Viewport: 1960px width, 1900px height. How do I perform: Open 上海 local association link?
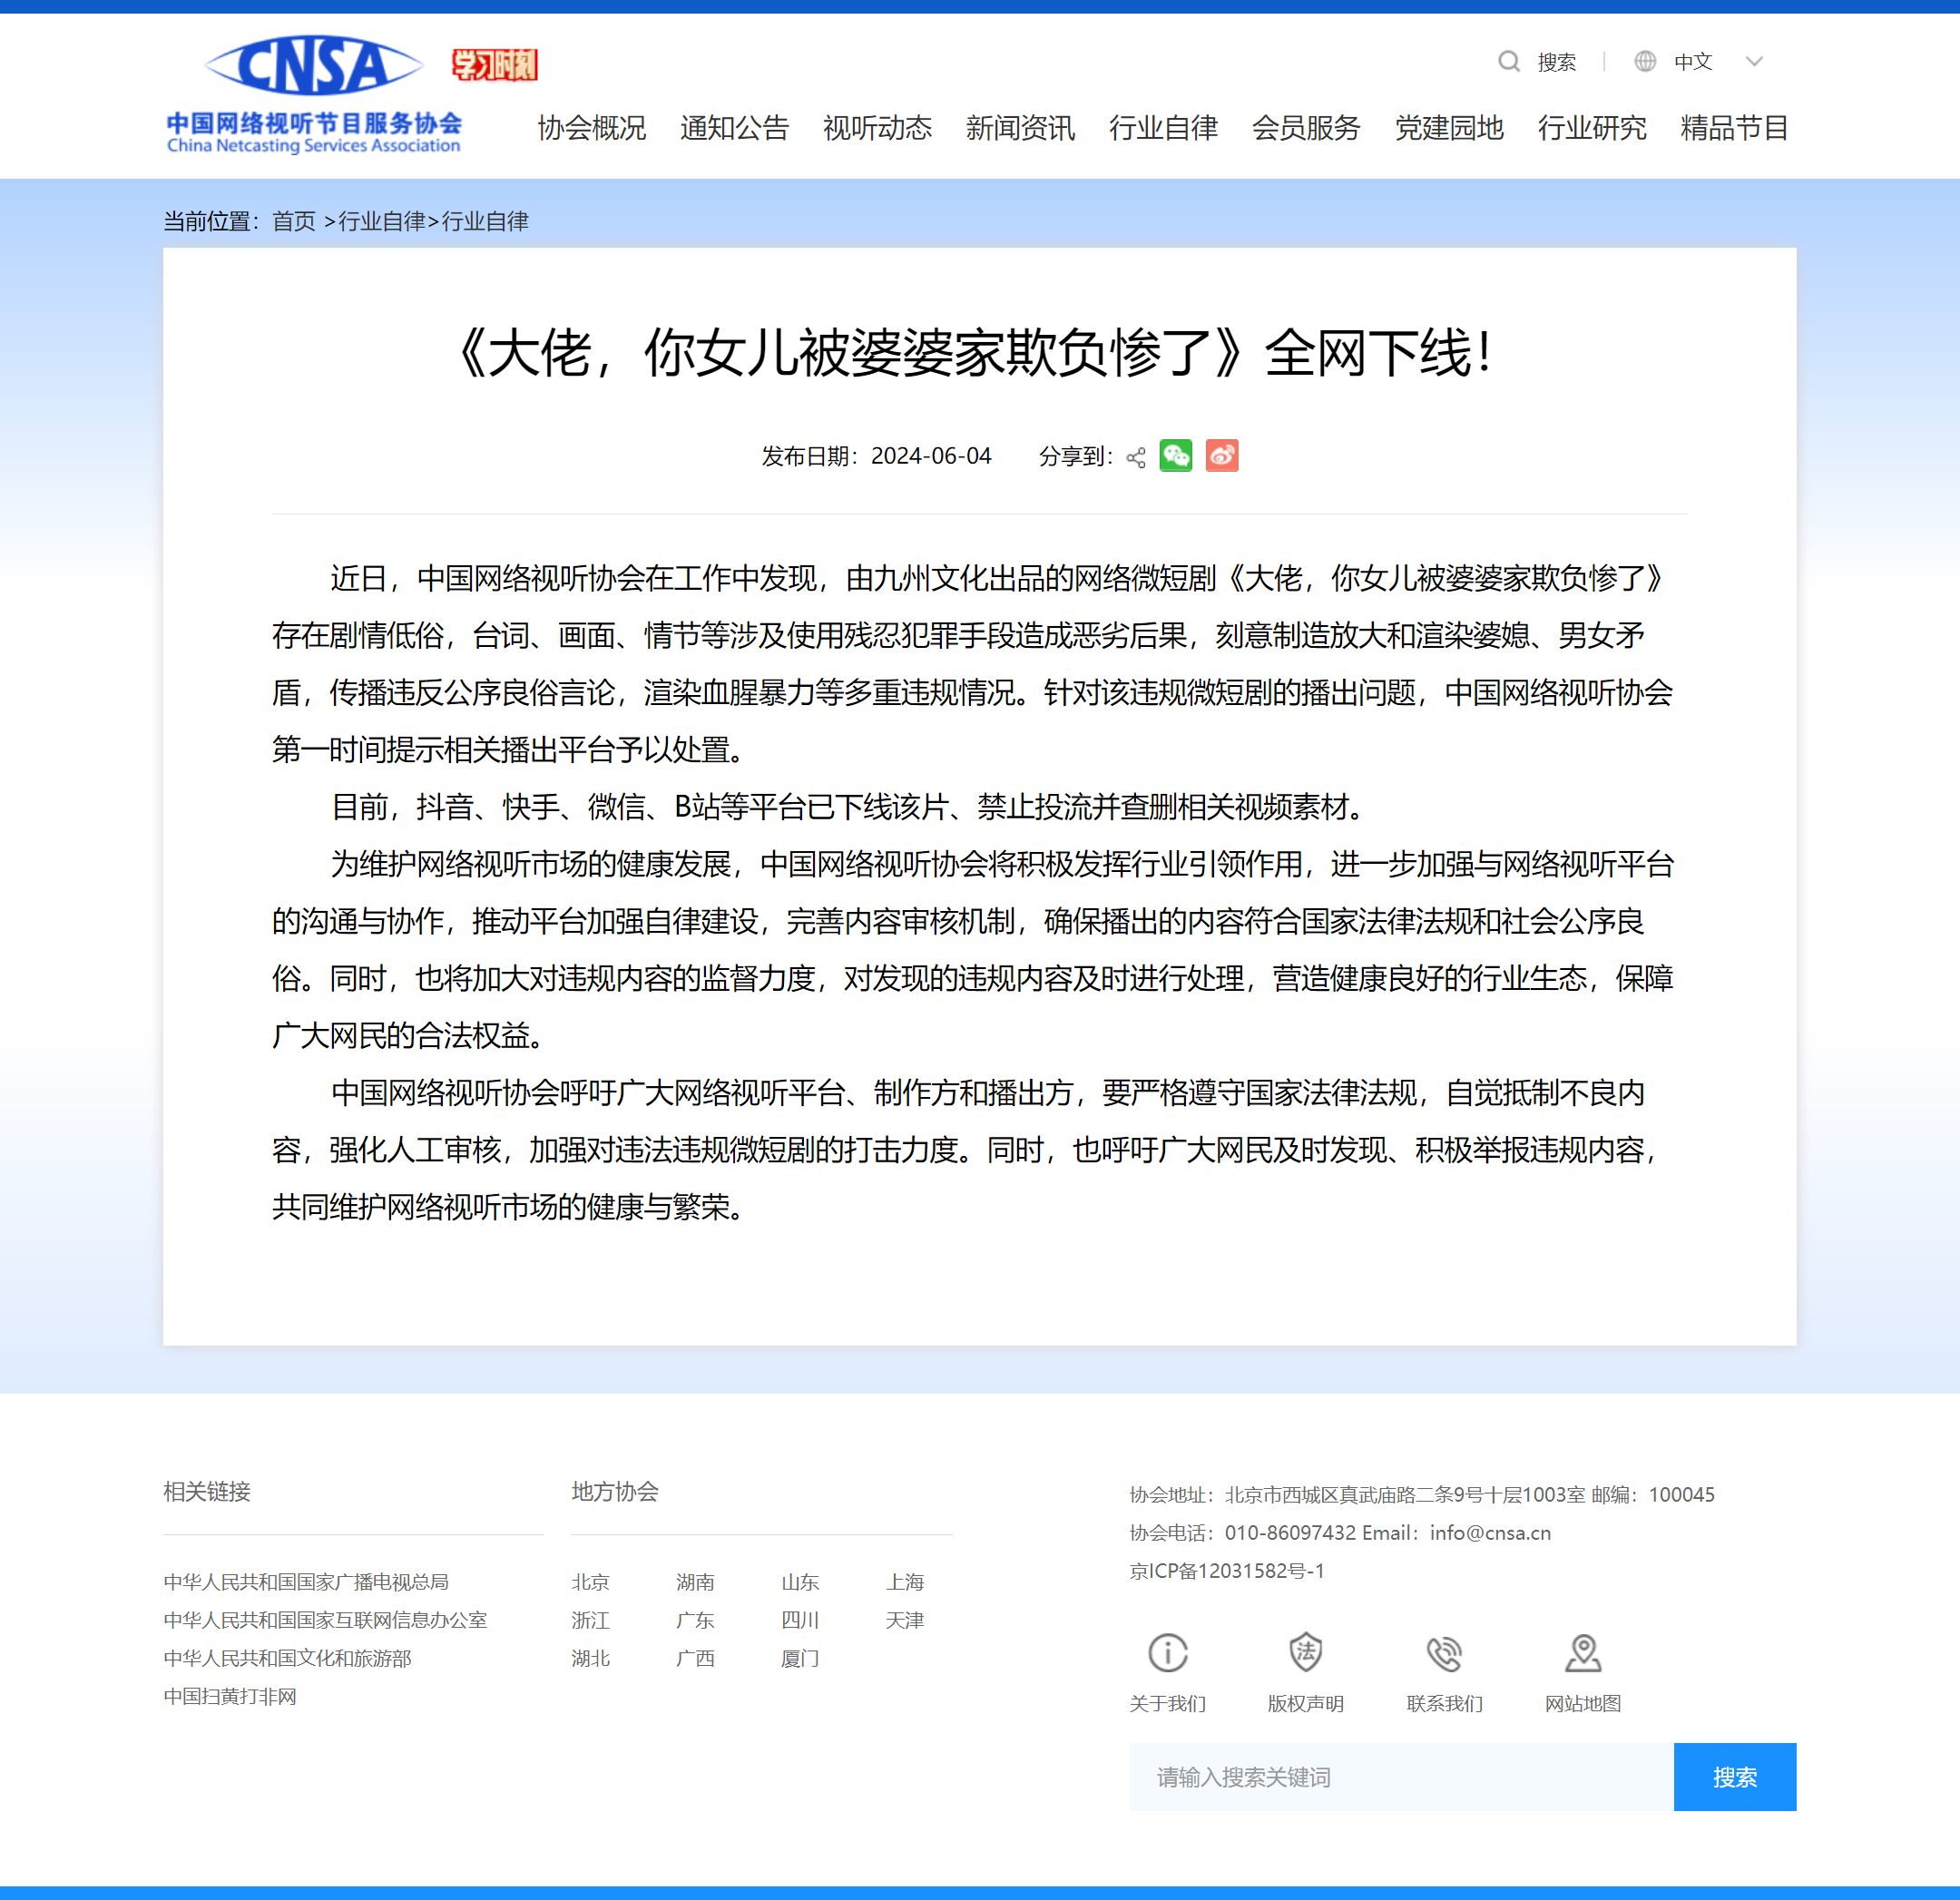click(905, 1582)
